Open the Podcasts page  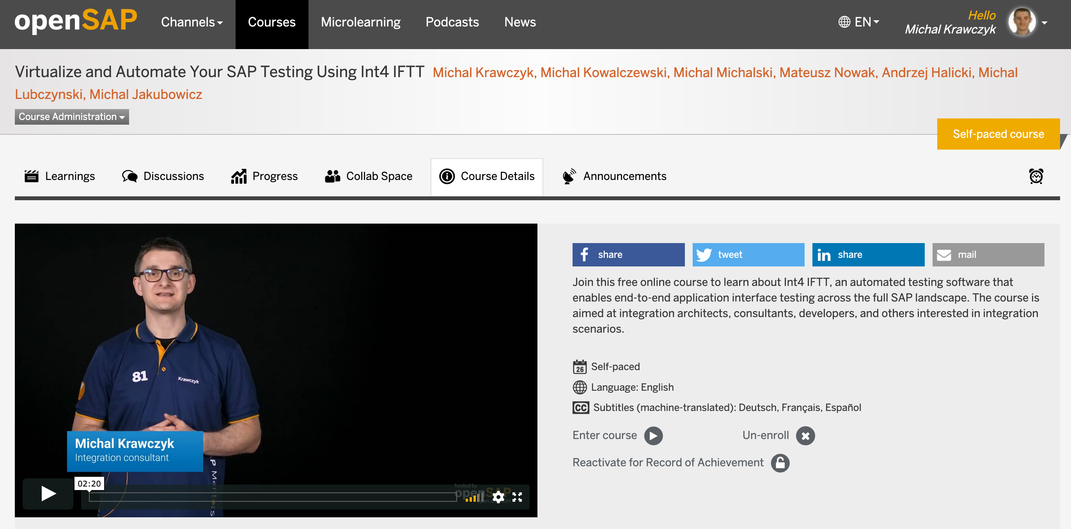pyautogui.click(x=452, y=22)
